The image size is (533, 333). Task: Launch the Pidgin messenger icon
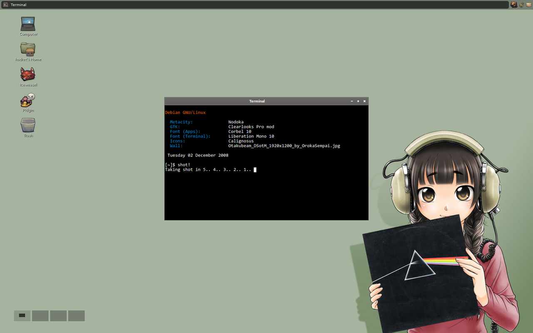28,100
